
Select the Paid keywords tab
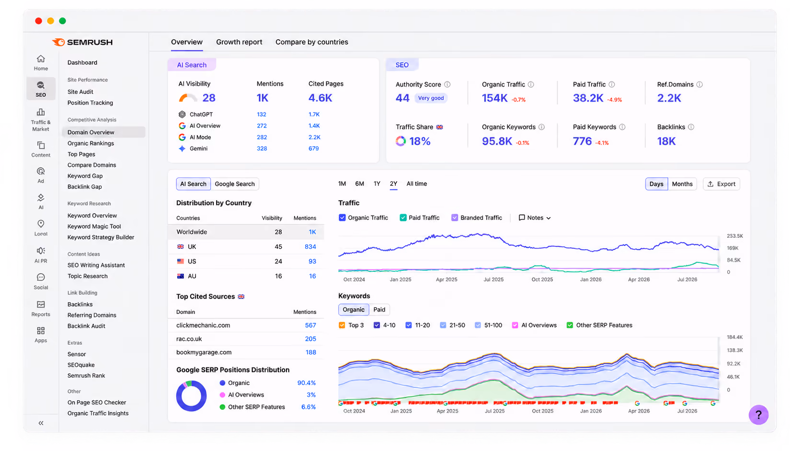coord(379,310)
